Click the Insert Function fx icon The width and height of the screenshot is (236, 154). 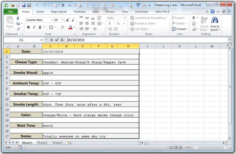[x=62, y=40]
